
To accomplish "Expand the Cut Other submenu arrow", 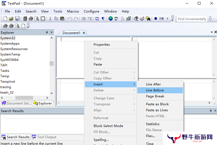I will tap(134, 72).
